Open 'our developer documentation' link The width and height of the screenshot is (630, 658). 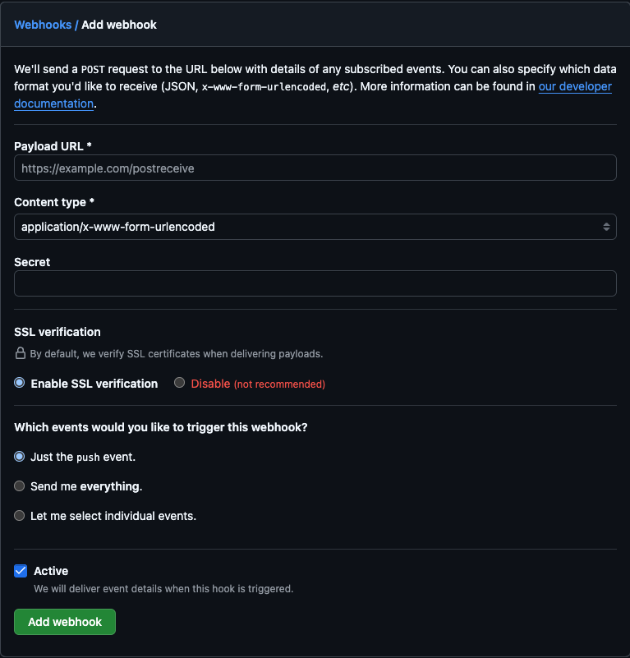pos(575,86)
